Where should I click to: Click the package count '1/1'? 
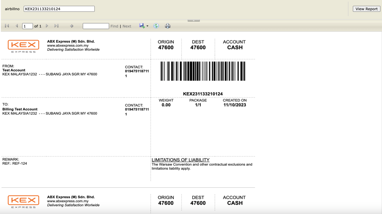[198, 105]
